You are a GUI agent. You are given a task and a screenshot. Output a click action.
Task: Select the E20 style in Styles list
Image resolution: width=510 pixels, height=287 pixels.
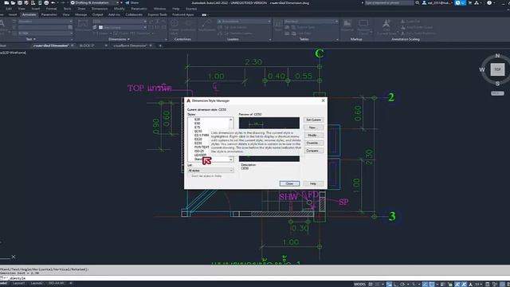tap(197, 120)
